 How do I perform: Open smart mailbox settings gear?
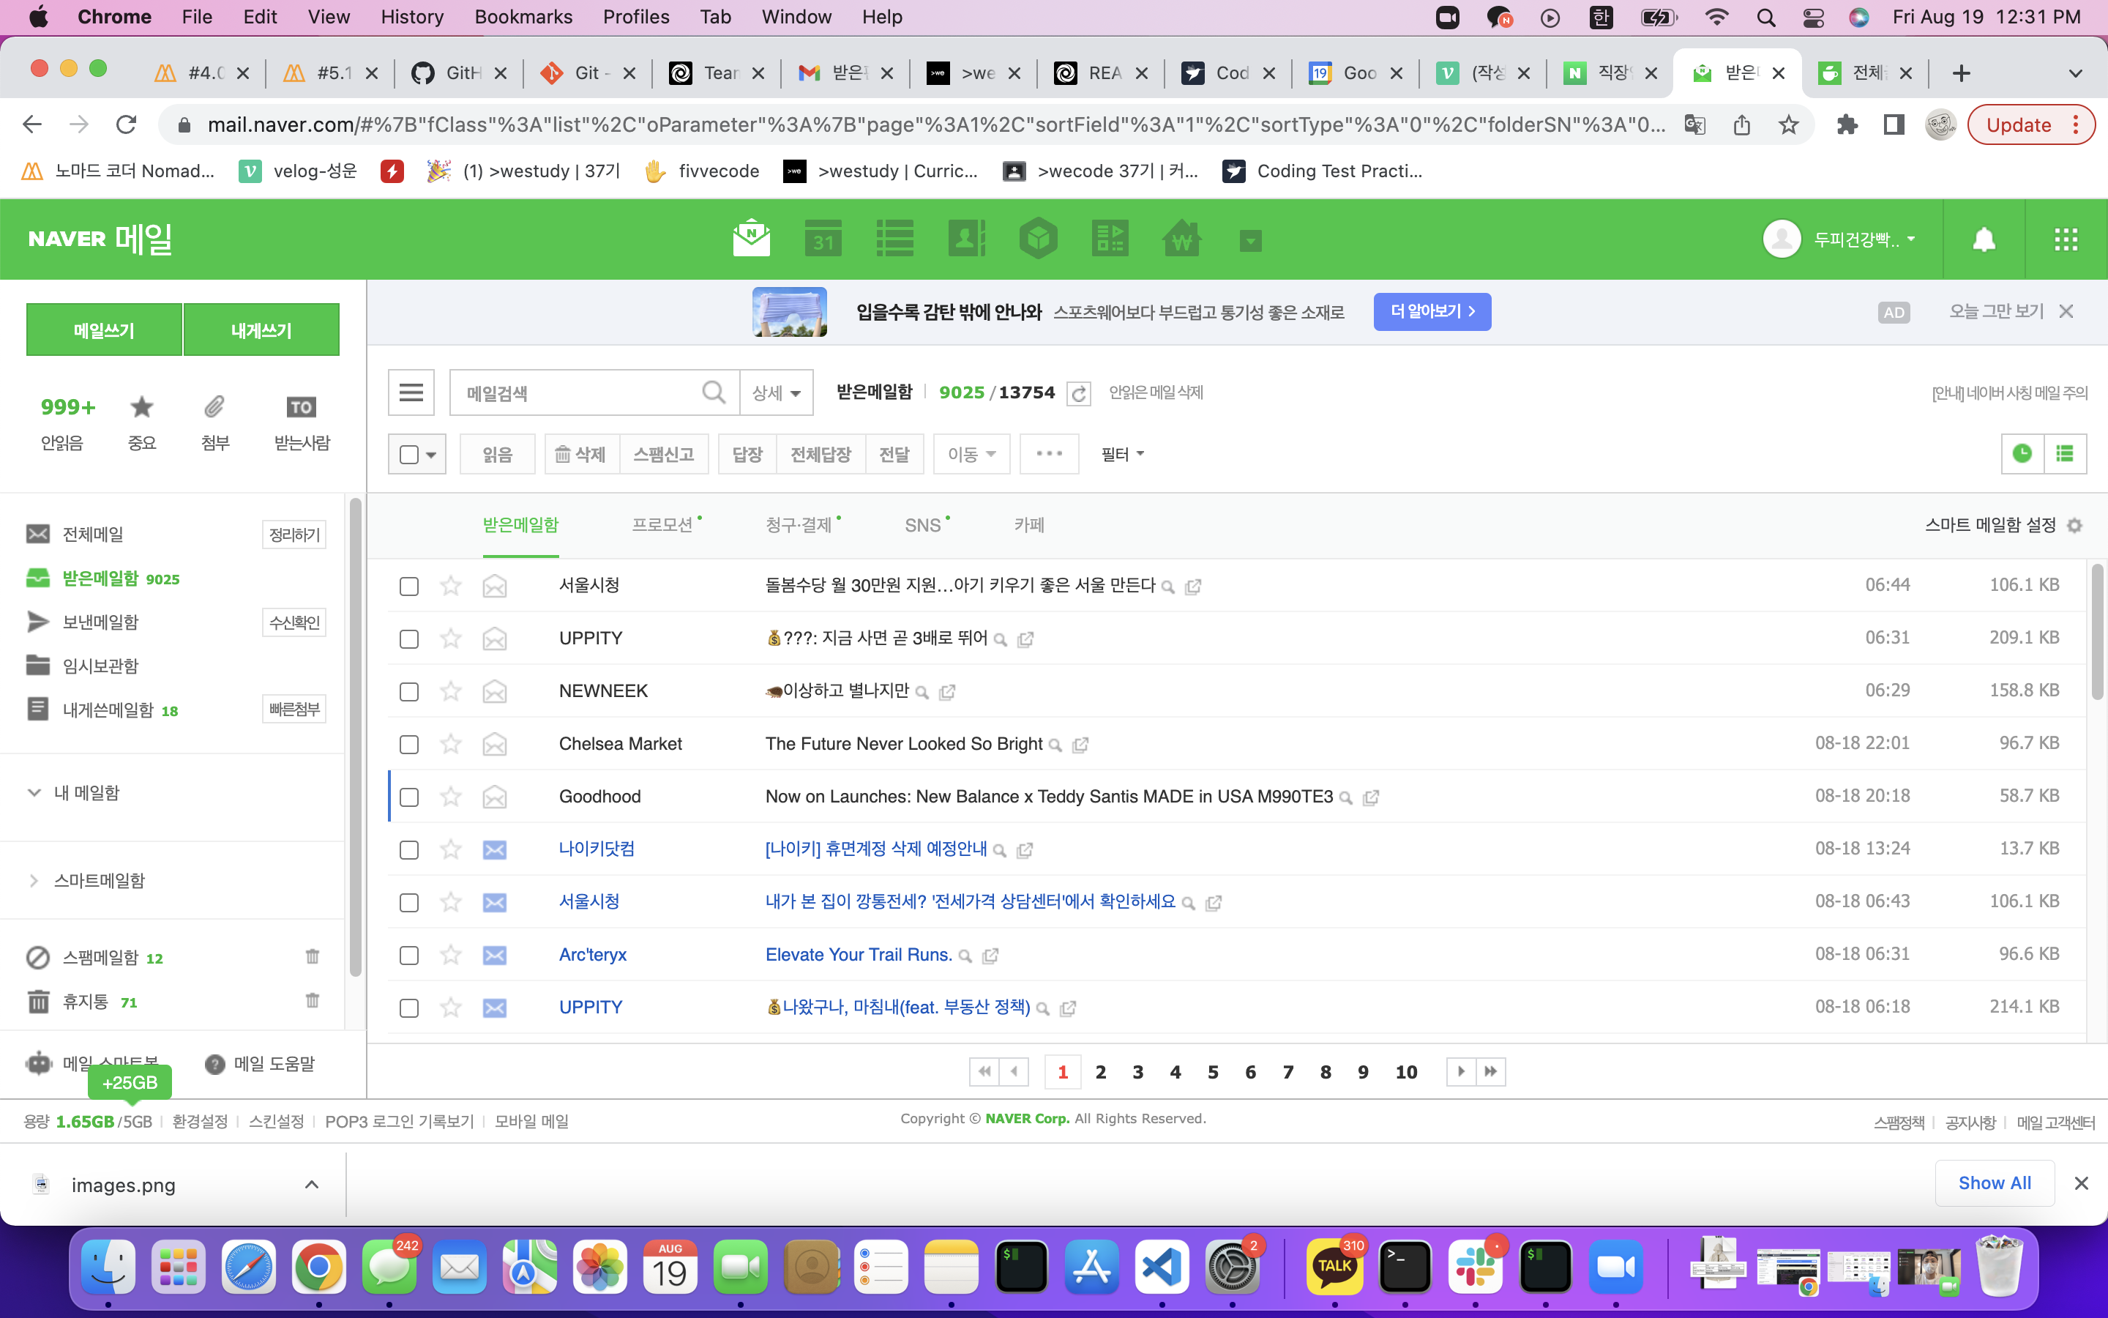[2075, 526]
